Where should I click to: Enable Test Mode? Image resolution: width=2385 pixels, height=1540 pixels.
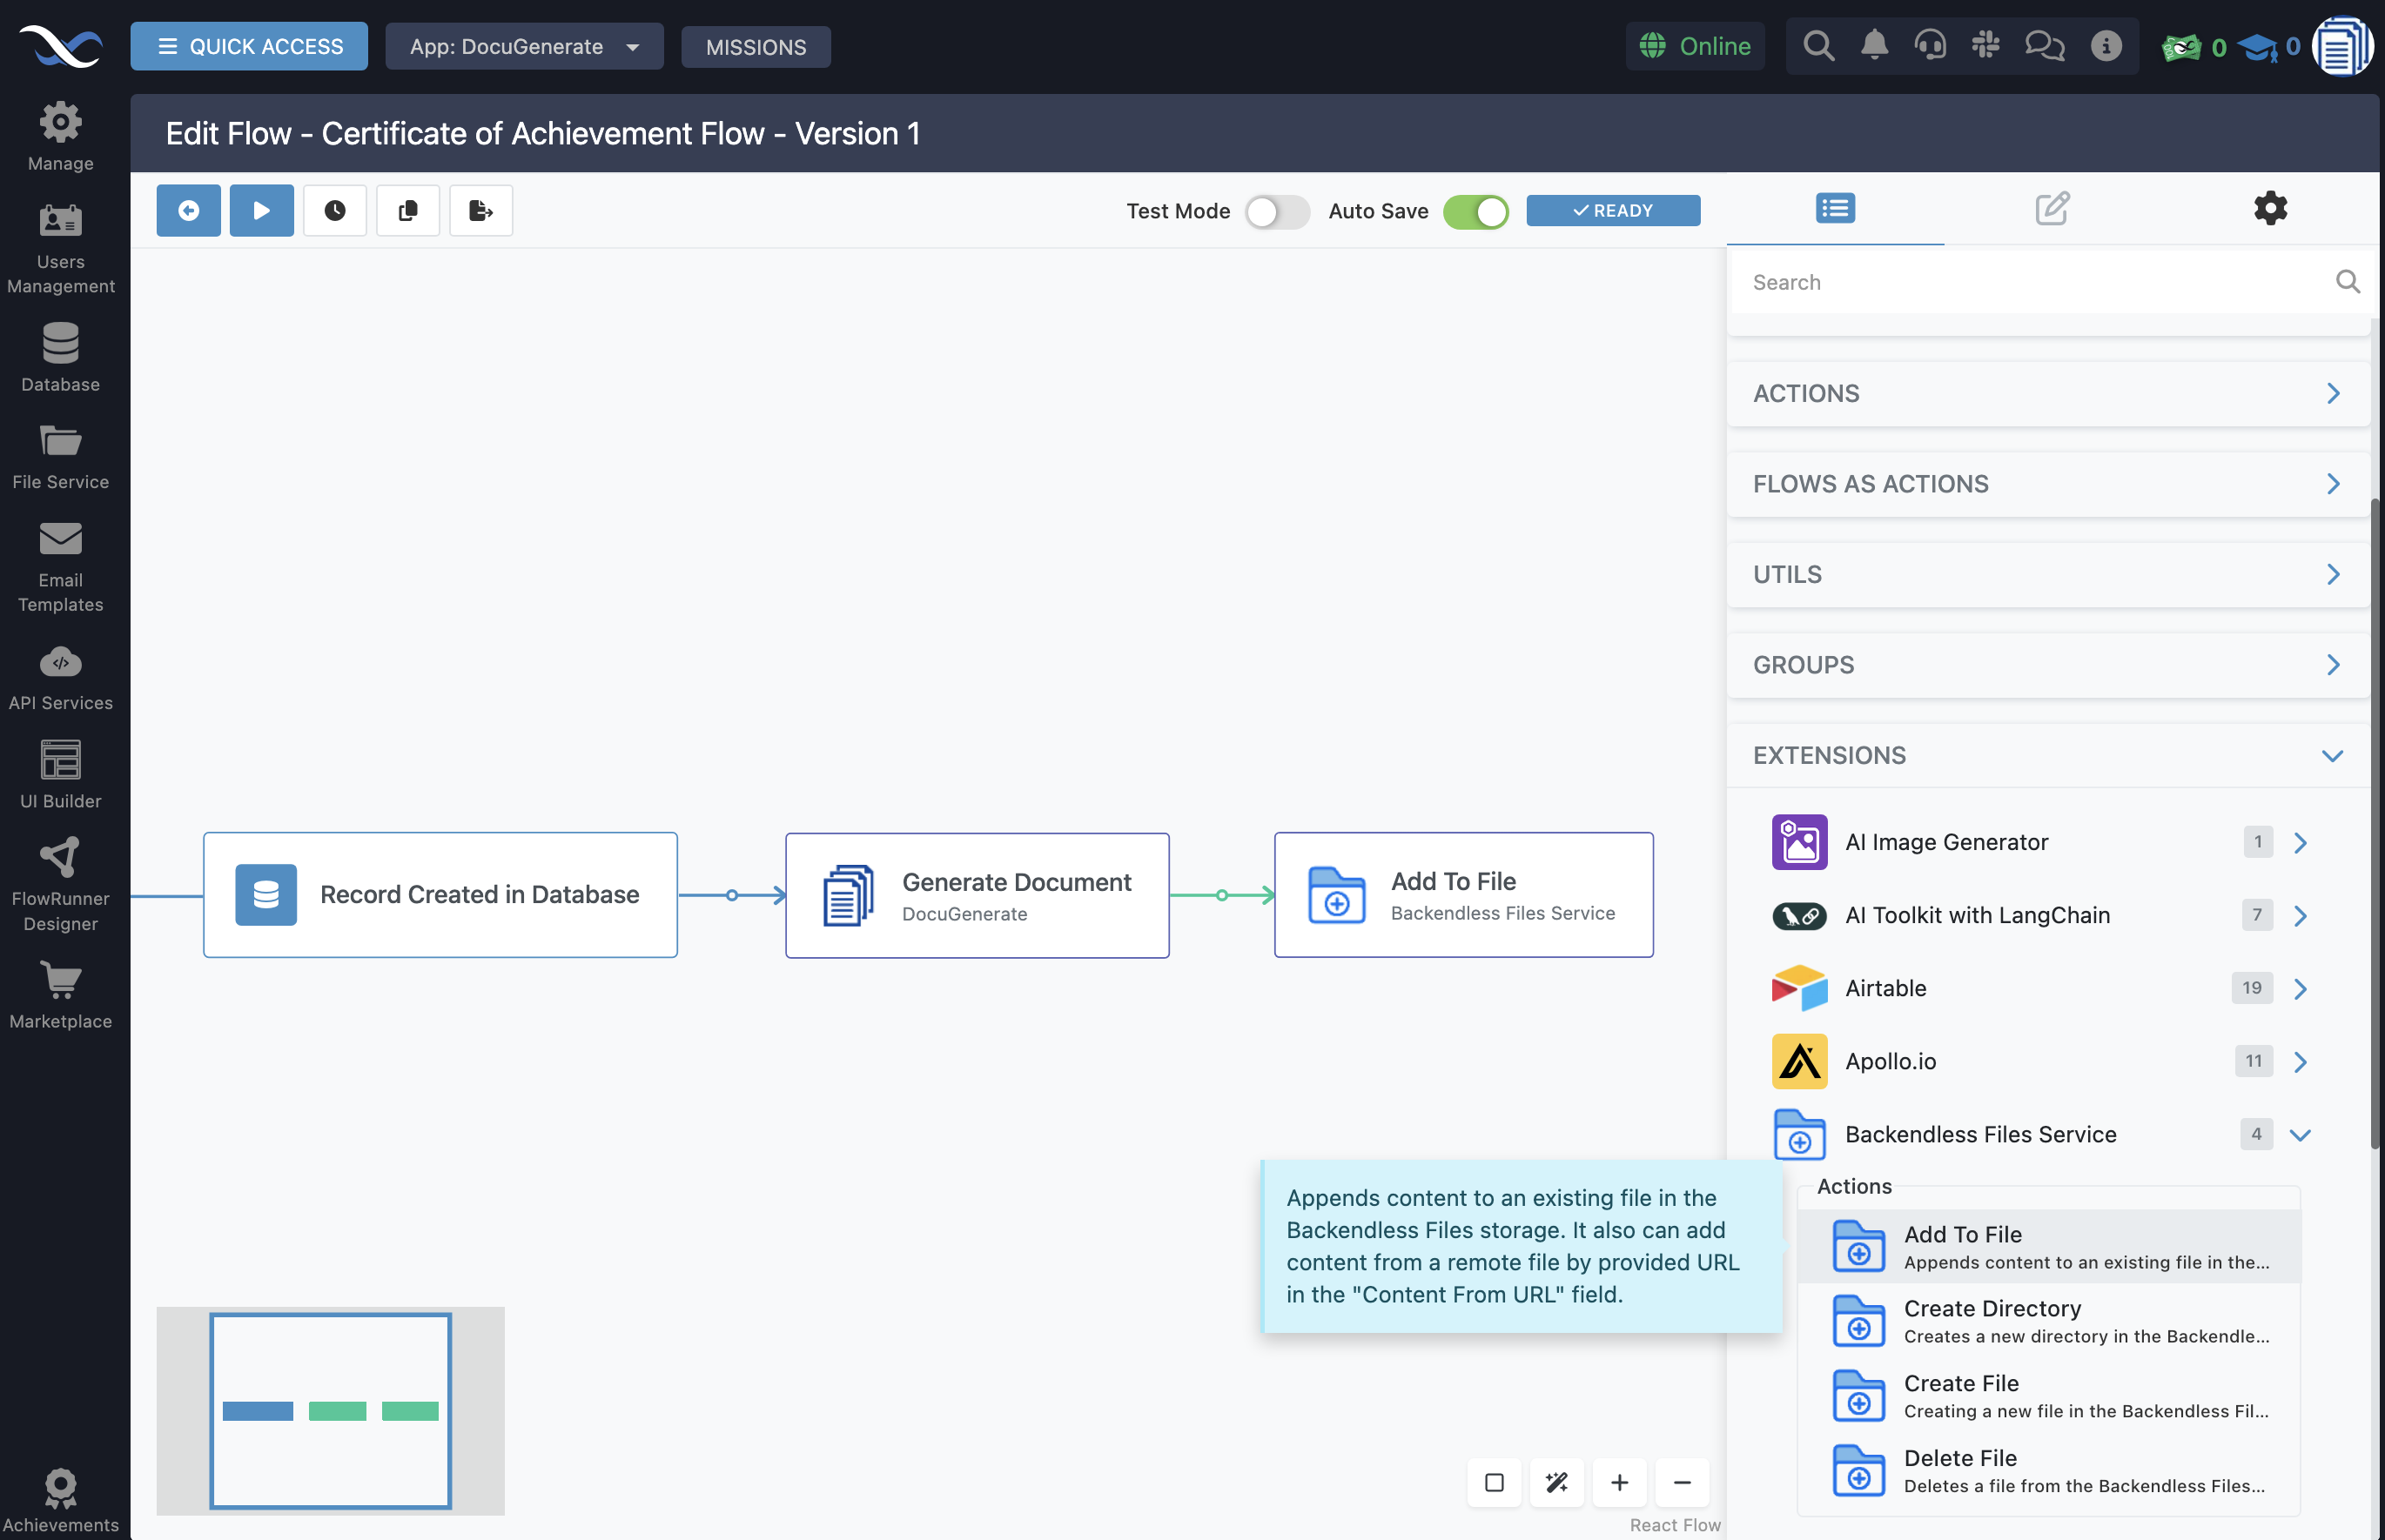click(1277, 211)
